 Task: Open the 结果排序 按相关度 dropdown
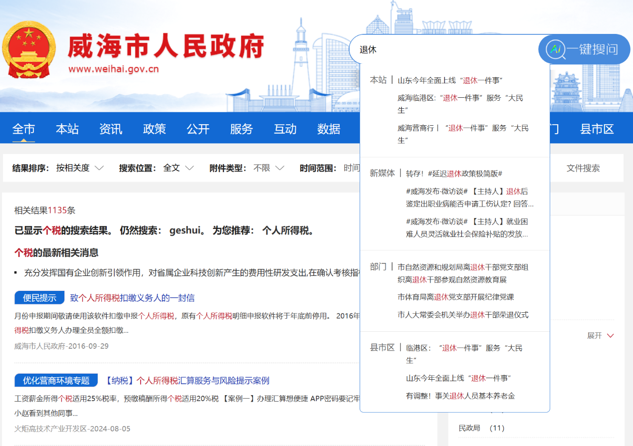tap(80, 168)
